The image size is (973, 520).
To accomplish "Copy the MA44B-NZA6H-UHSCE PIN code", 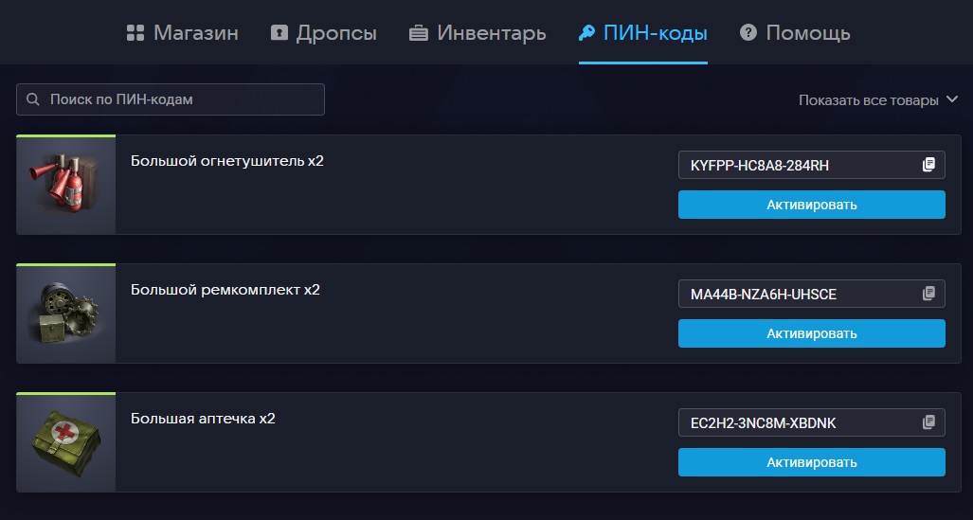I will pos(928,294).
